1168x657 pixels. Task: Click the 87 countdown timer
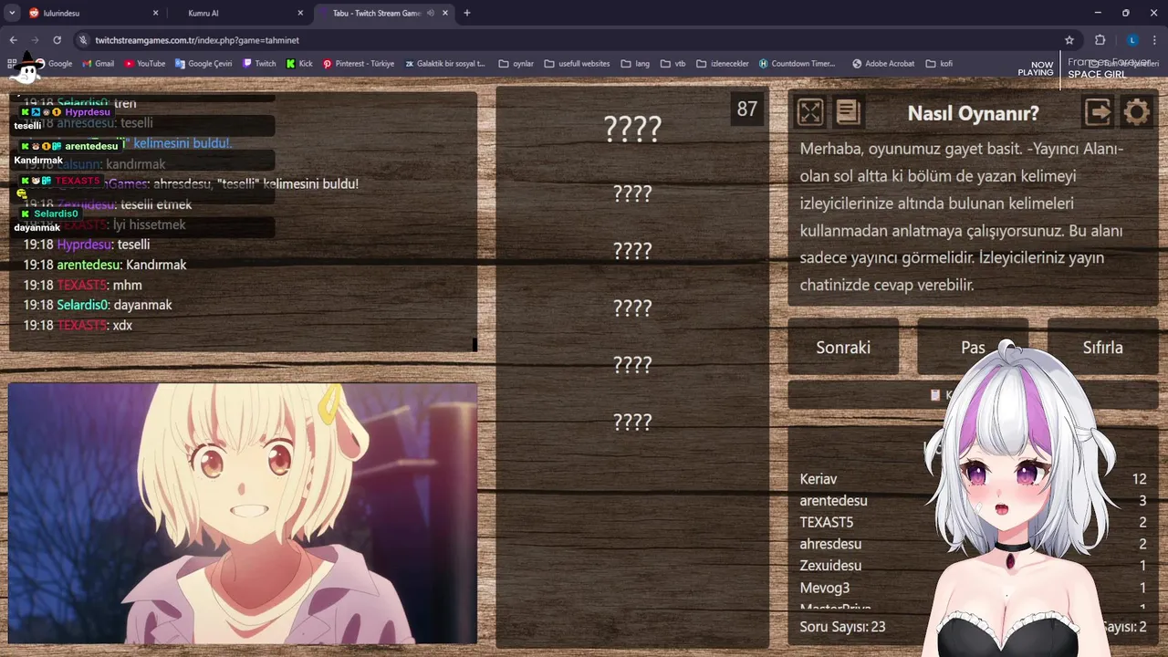pos(747,109)
